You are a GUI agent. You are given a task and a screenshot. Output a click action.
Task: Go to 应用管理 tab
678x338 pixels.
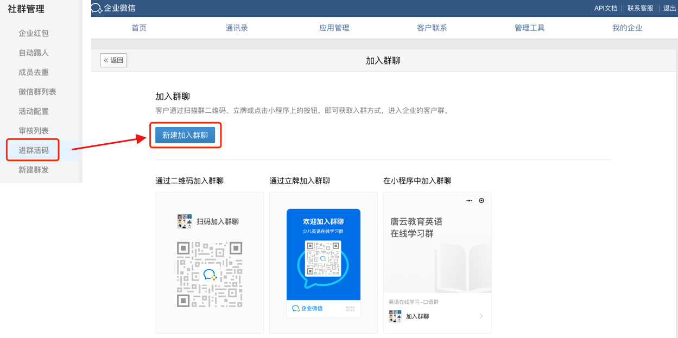pyautogui.click(x=334, y=28)
